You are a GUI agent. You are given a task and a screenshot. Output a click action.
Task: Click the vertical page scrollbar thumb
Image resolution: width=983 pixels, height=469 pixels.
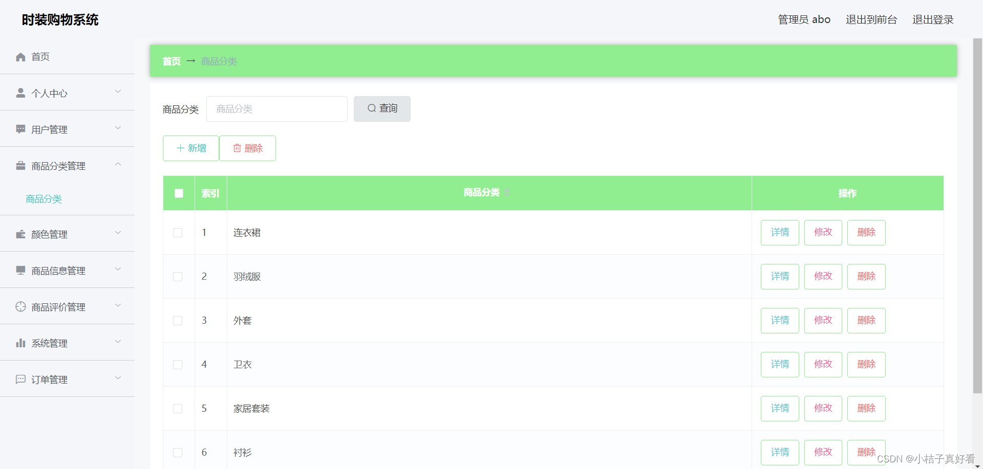977,216
